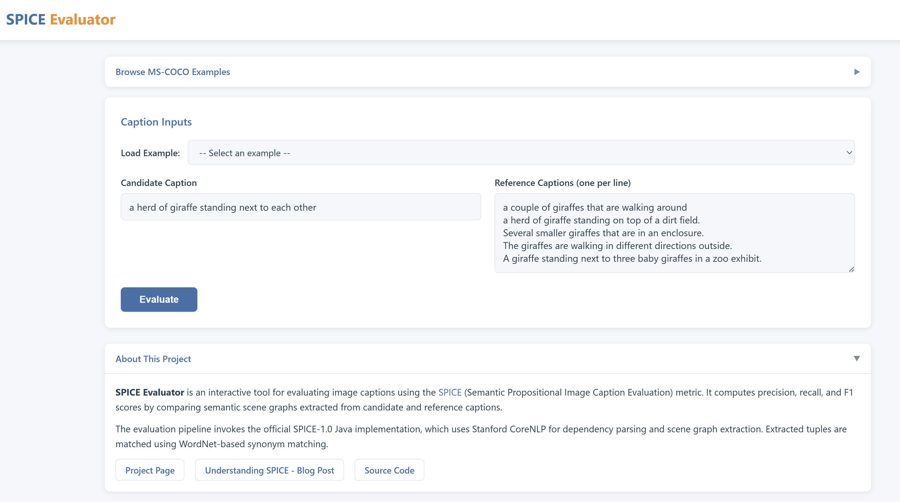
Task: Click the Browse MS-COCO Examples heading text
Action: pyautogui.click(x=173, y=72)
